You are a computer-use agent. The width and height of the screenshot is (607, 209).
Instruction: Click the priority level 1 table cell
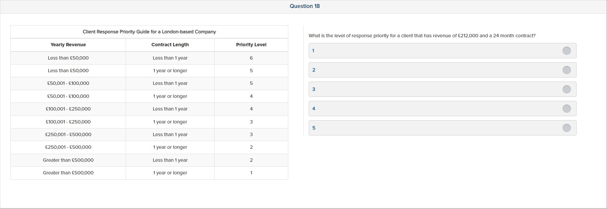coord(251,173)
